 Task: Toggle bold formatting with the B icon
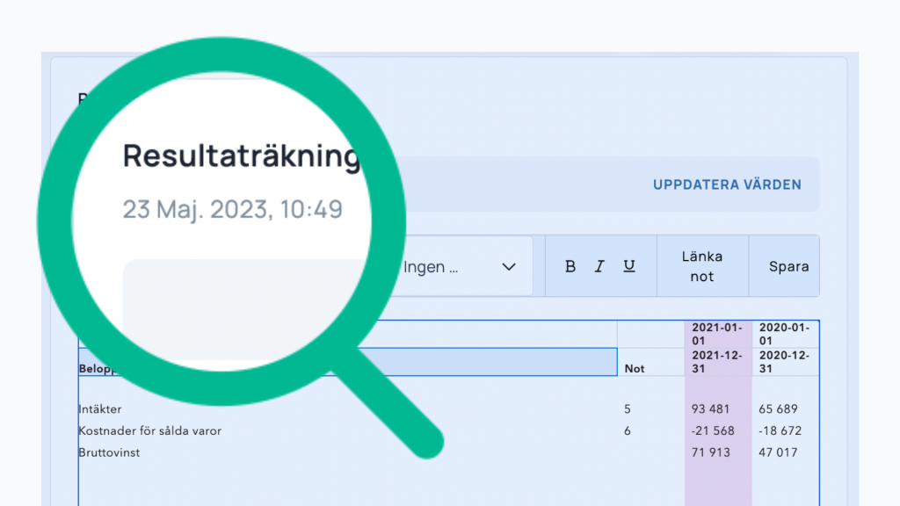coord(570,266)
